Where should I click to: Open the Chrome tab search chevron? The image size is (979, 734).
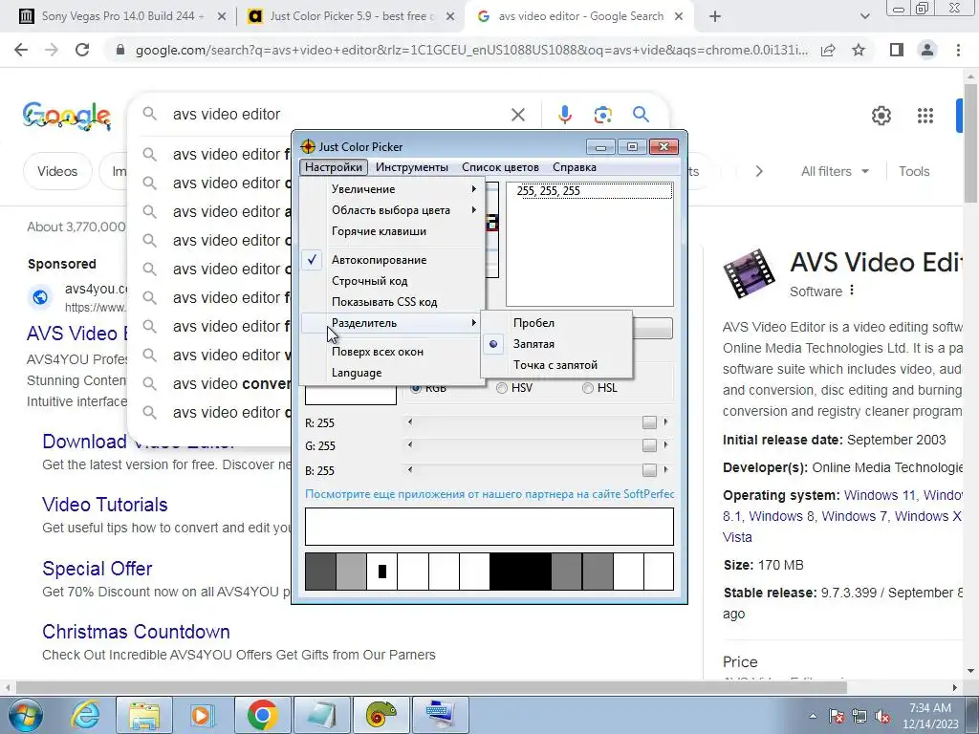(x=864, y=17)
